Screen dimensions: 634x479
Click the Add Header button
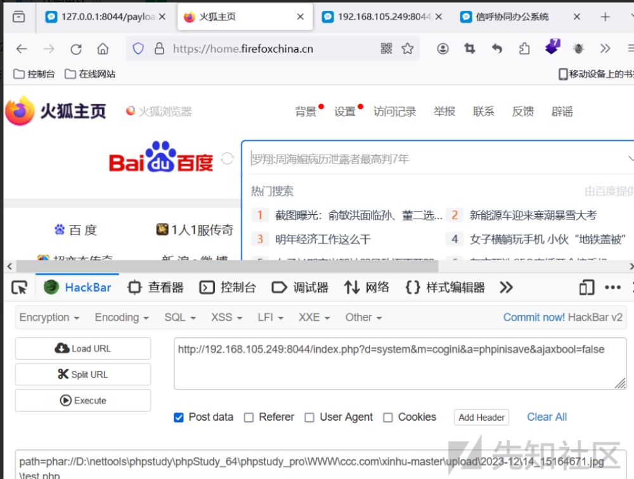coord(481,418)
